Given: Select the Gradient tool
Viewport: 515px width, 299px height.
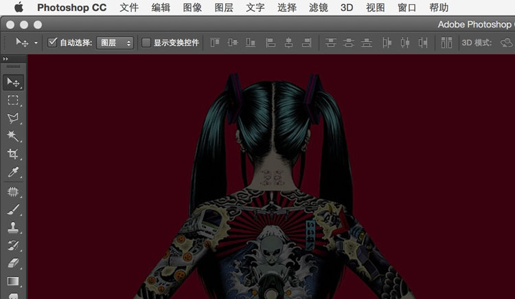Looking at the screenshot, I should [13, 281].
